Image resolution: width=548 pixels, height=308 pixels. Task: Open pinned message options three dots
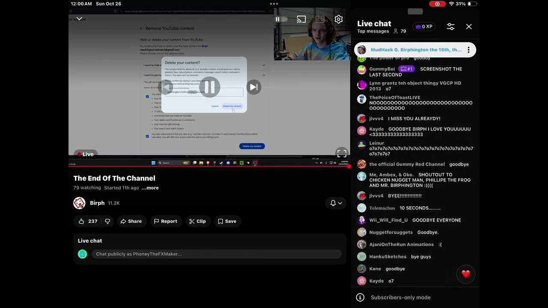click(x=468, y=50)
